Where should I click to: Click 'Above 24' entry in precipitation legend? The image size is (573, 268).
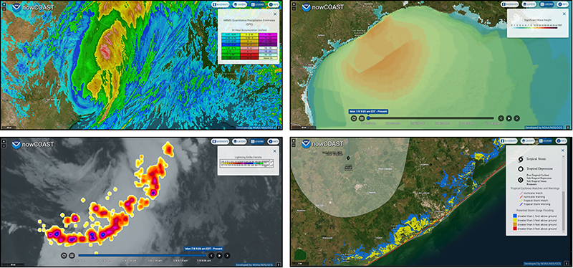click(268, 58)
